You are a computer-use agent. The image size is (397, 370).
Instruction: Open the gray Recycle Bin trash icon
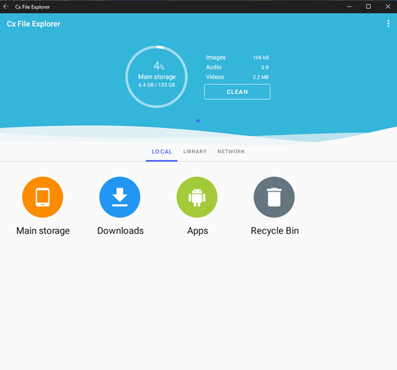coord(274,197)
